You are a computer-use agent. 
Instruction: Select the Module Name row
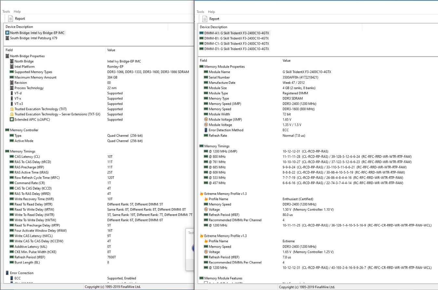[x=318, y=72]
